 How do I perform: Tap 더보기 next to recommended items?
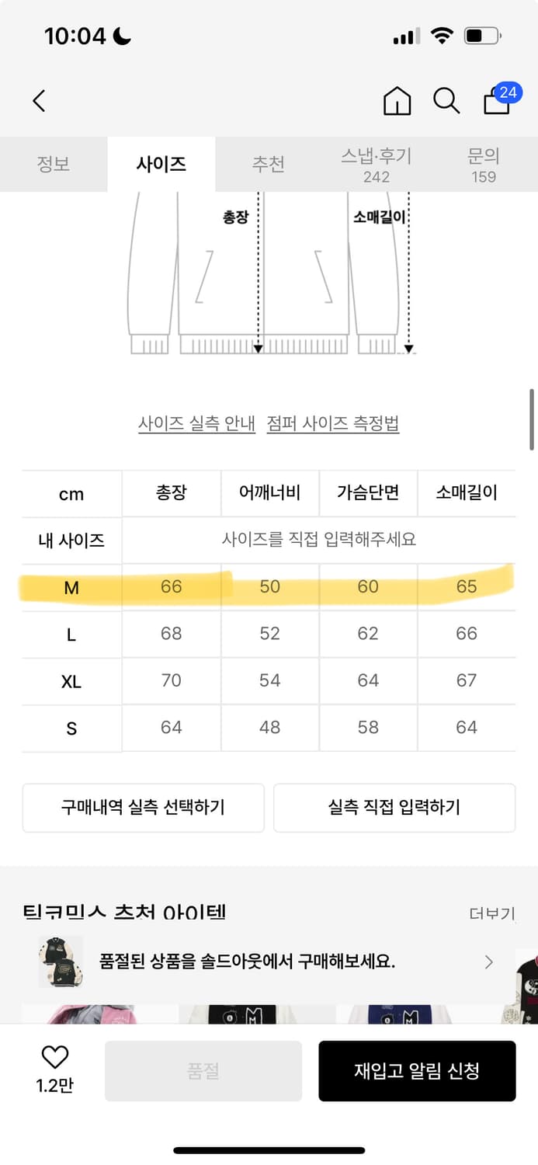click(492, 913)
